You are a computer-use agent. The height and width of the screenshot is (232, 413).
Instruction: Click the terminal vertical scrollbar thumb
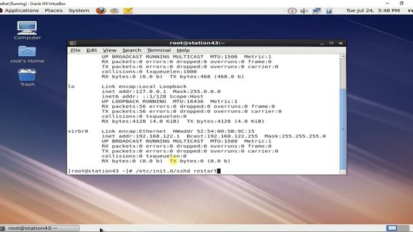343,129
